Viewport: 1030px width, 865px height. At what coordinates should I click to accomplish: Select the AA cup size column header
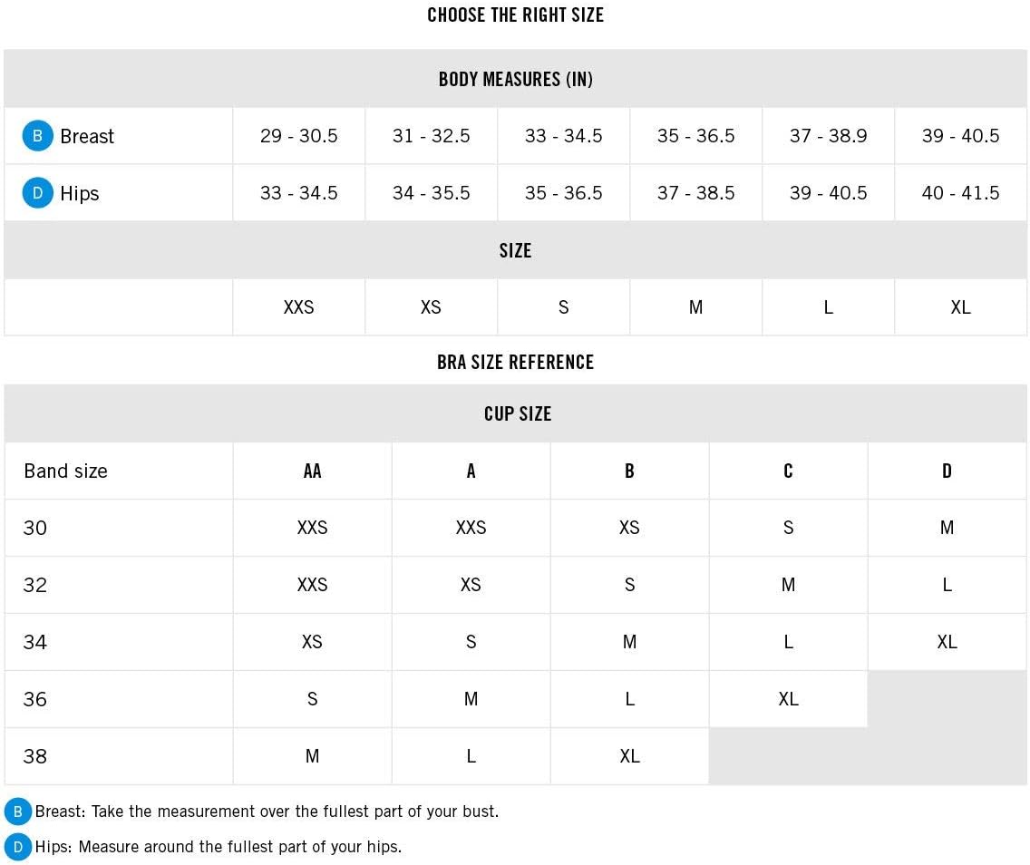[x=312, y=471]
